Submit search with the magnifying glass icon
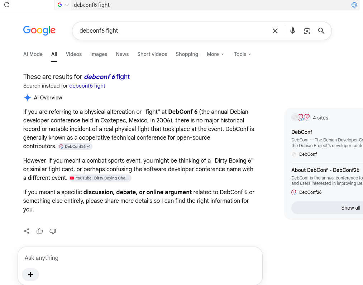The width and height of the screenshot is (363, 285). (x=321, y=31)
